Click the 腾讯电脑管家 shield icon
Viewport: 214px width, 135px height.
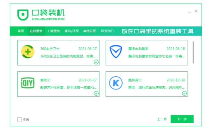[x=116, y=51]
